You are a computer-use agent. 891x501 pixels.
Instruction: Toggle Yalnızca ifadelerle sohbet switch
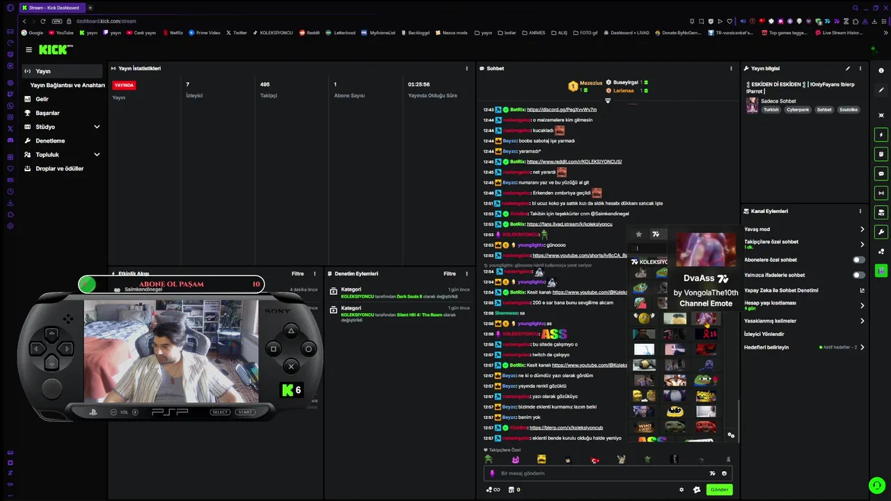859,275
